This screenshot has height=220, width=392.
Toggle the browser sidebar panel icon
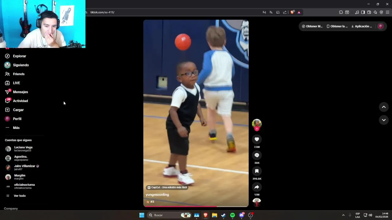(363, 12)
